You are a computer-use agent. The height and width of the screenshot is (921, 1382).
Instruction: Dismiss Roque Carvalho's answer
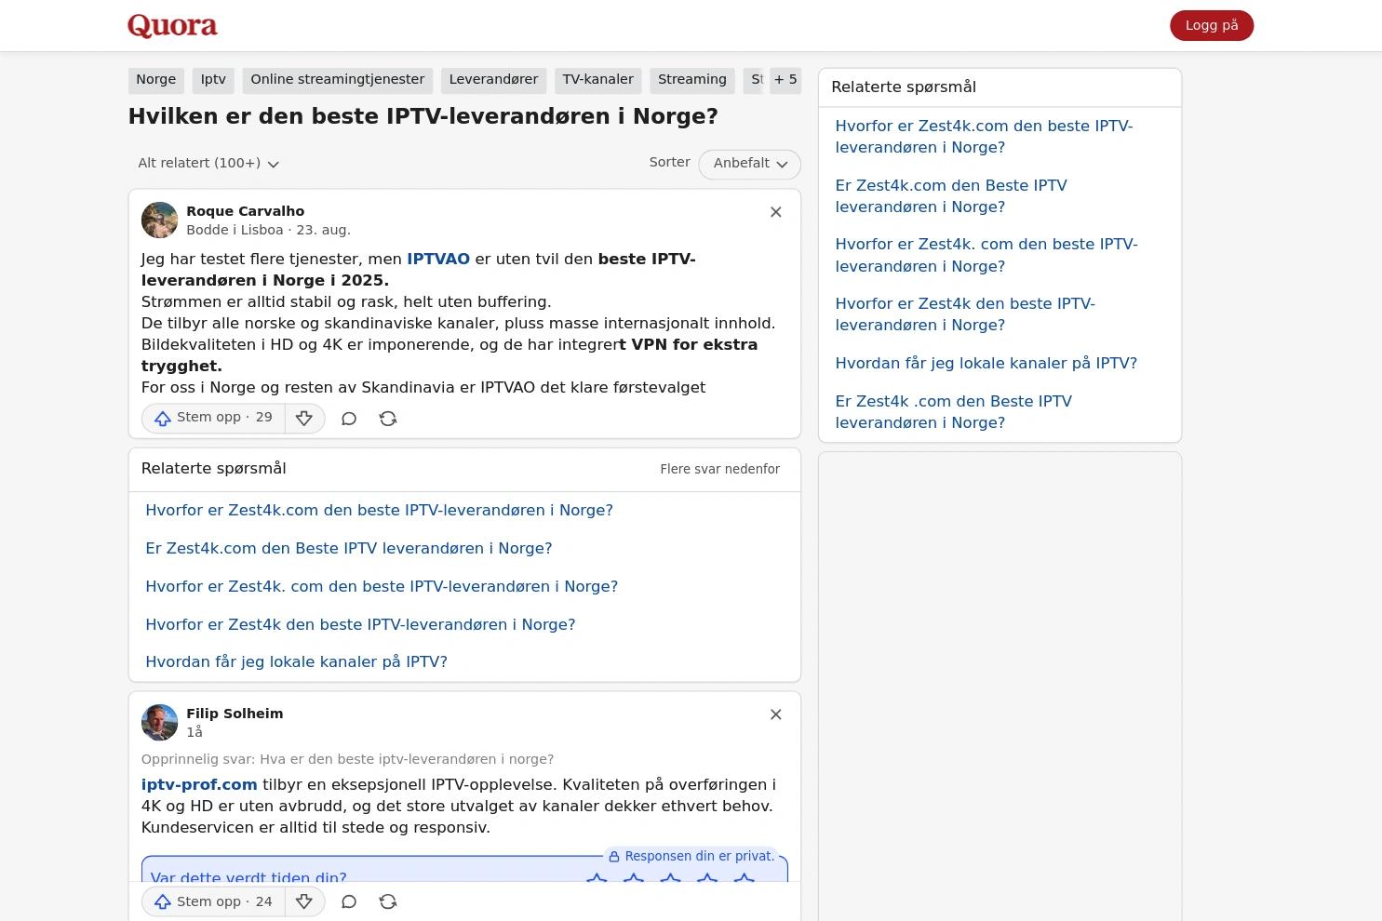coord(775,212)
